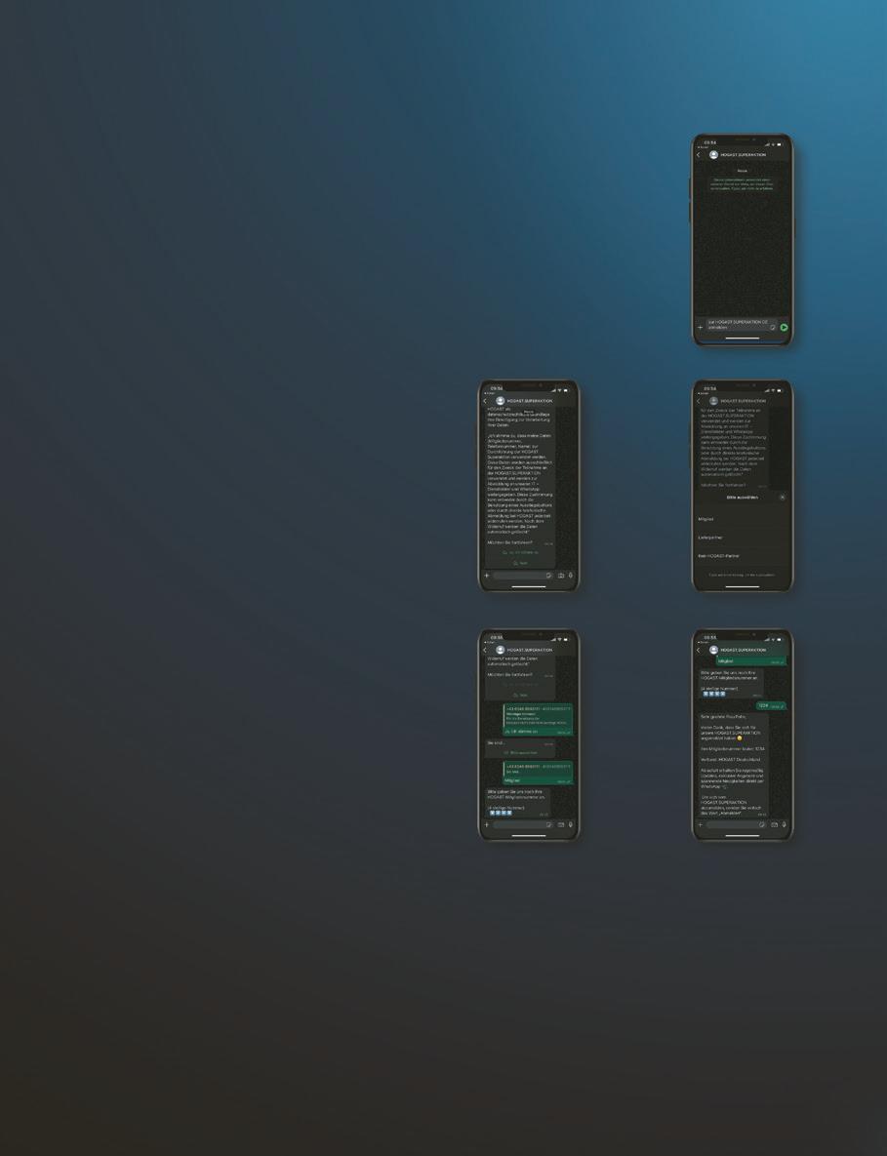This screenshot has height=1156, width=887.
Task: Tap green reply bubble 'Ja, ich stimme zu'
Action: (538, 720)
